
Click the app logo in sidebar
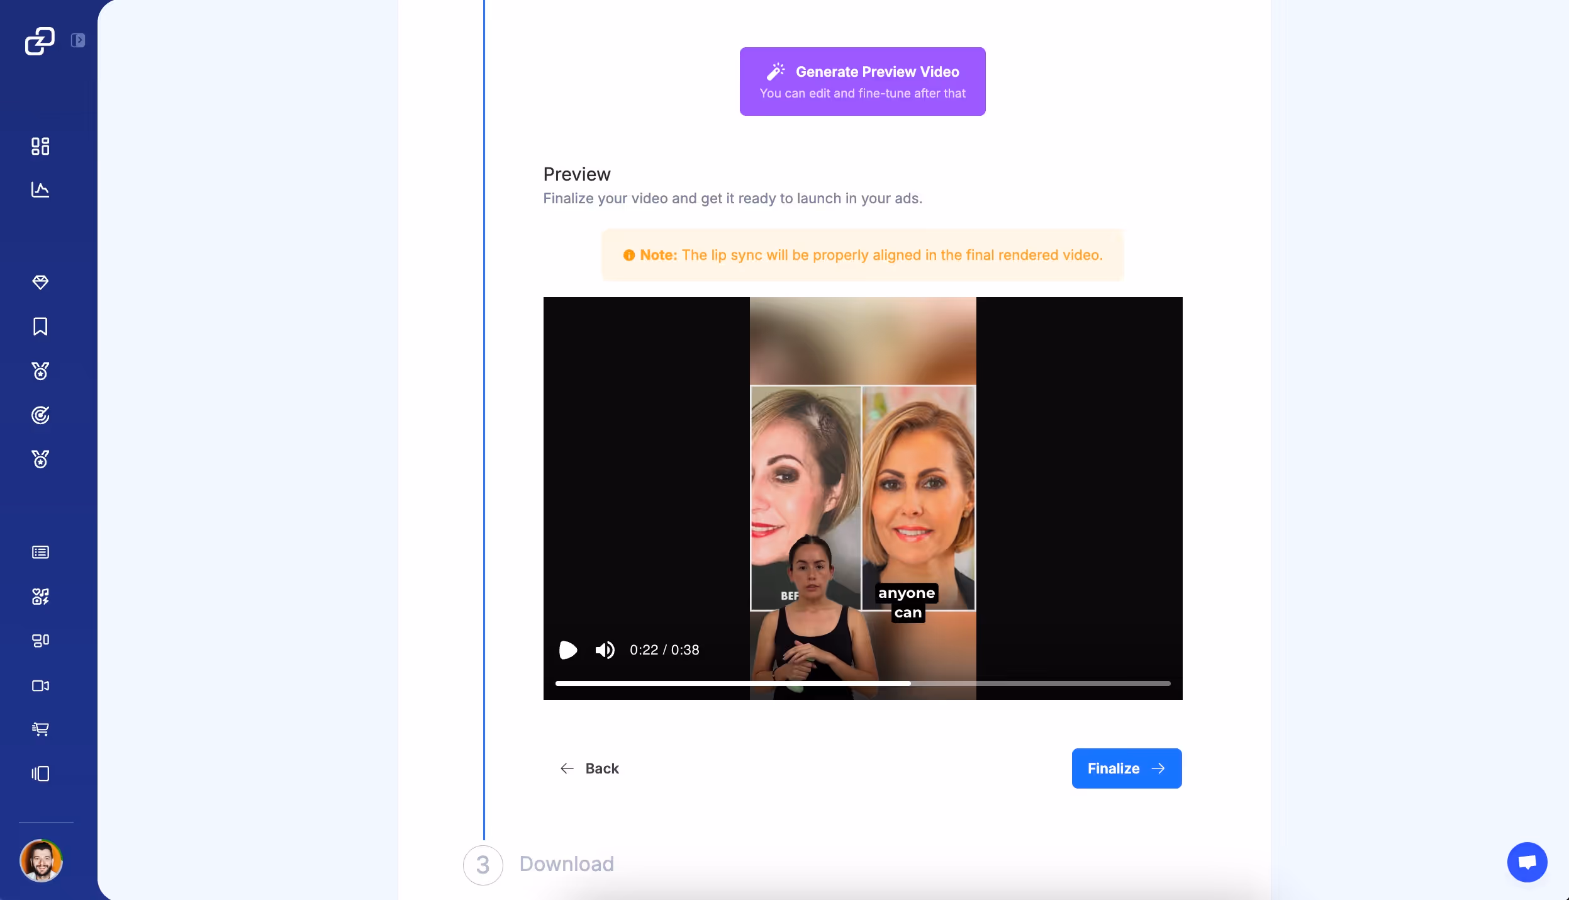click(x=40, y=41)
